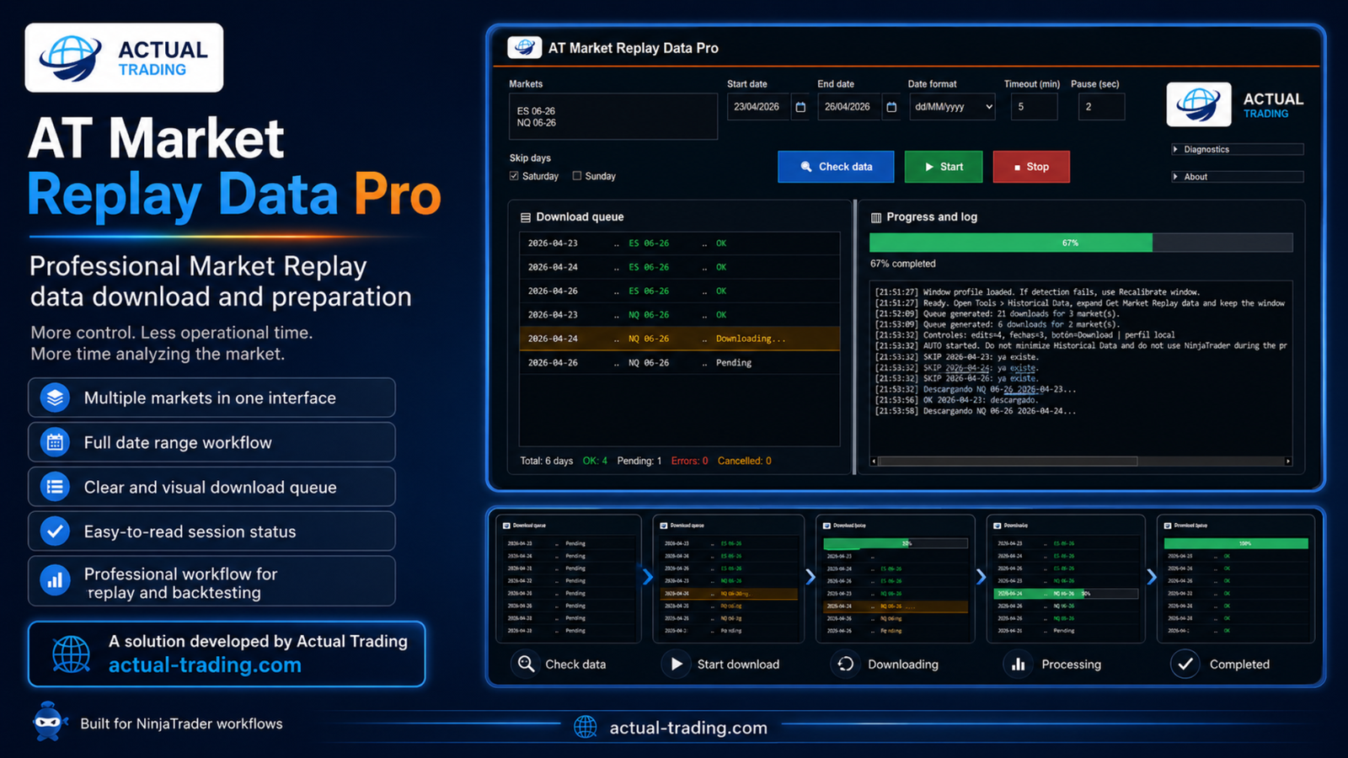Open the End date calendar picker
The height and width of the screenshot is (758, 1348).
pos(892,107)
